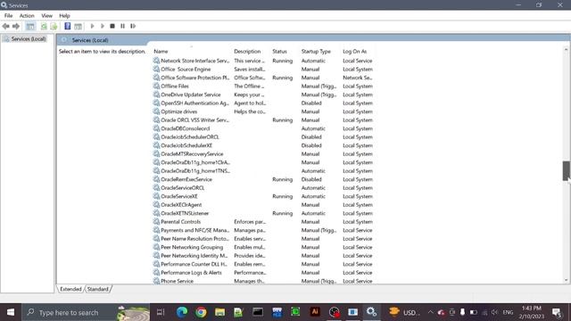Select the OracleRemExecService row
Viewport: 571px width, 321px height.
click(264, 179)
